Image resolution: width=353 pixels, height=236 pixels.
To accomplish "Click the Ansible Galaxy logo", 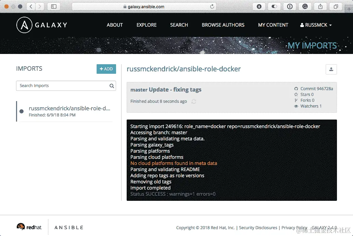I will click(42, 25).
